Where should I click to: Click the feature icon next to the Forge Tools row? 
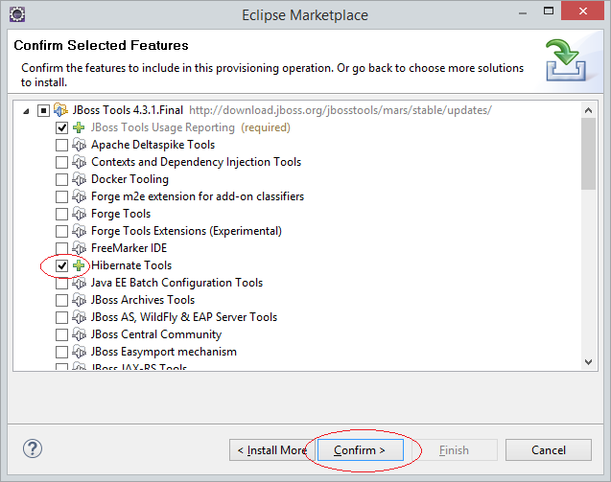point(79,214)
